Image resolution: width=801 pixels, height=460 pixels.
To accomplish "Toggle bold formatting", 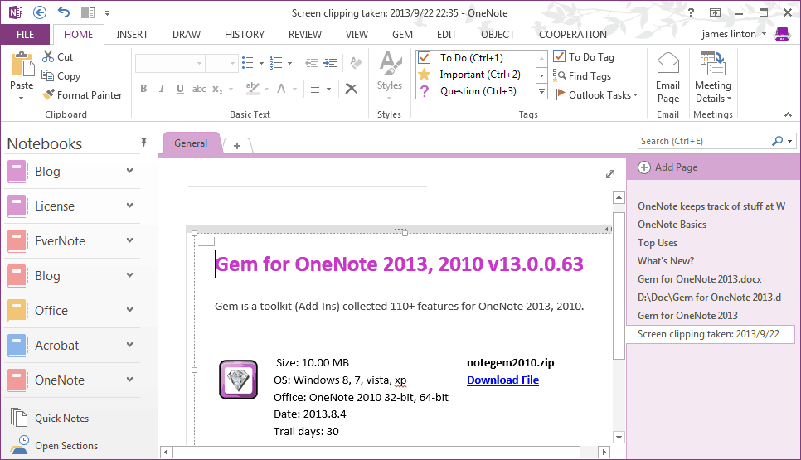I will tap(143, 89).
